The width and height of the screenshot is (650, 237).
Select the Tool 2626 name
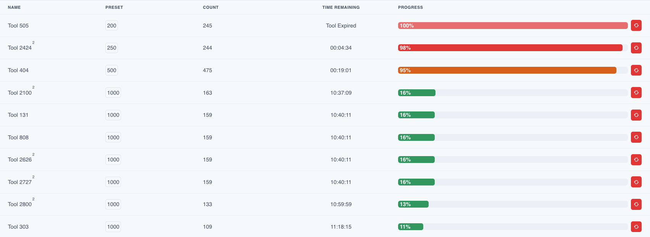point(20,160)
